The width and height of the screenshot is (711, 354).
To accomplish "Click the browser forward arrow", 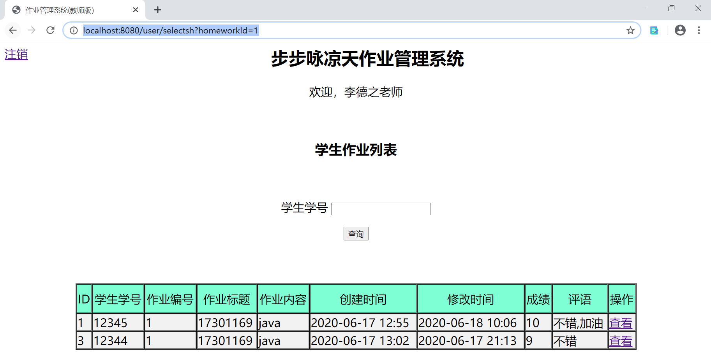I will (x=32, y=30).
